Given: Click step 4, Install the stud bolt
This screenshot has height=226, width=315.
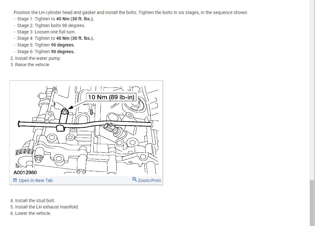Looking at the screenshot, I should click(33, 201).
